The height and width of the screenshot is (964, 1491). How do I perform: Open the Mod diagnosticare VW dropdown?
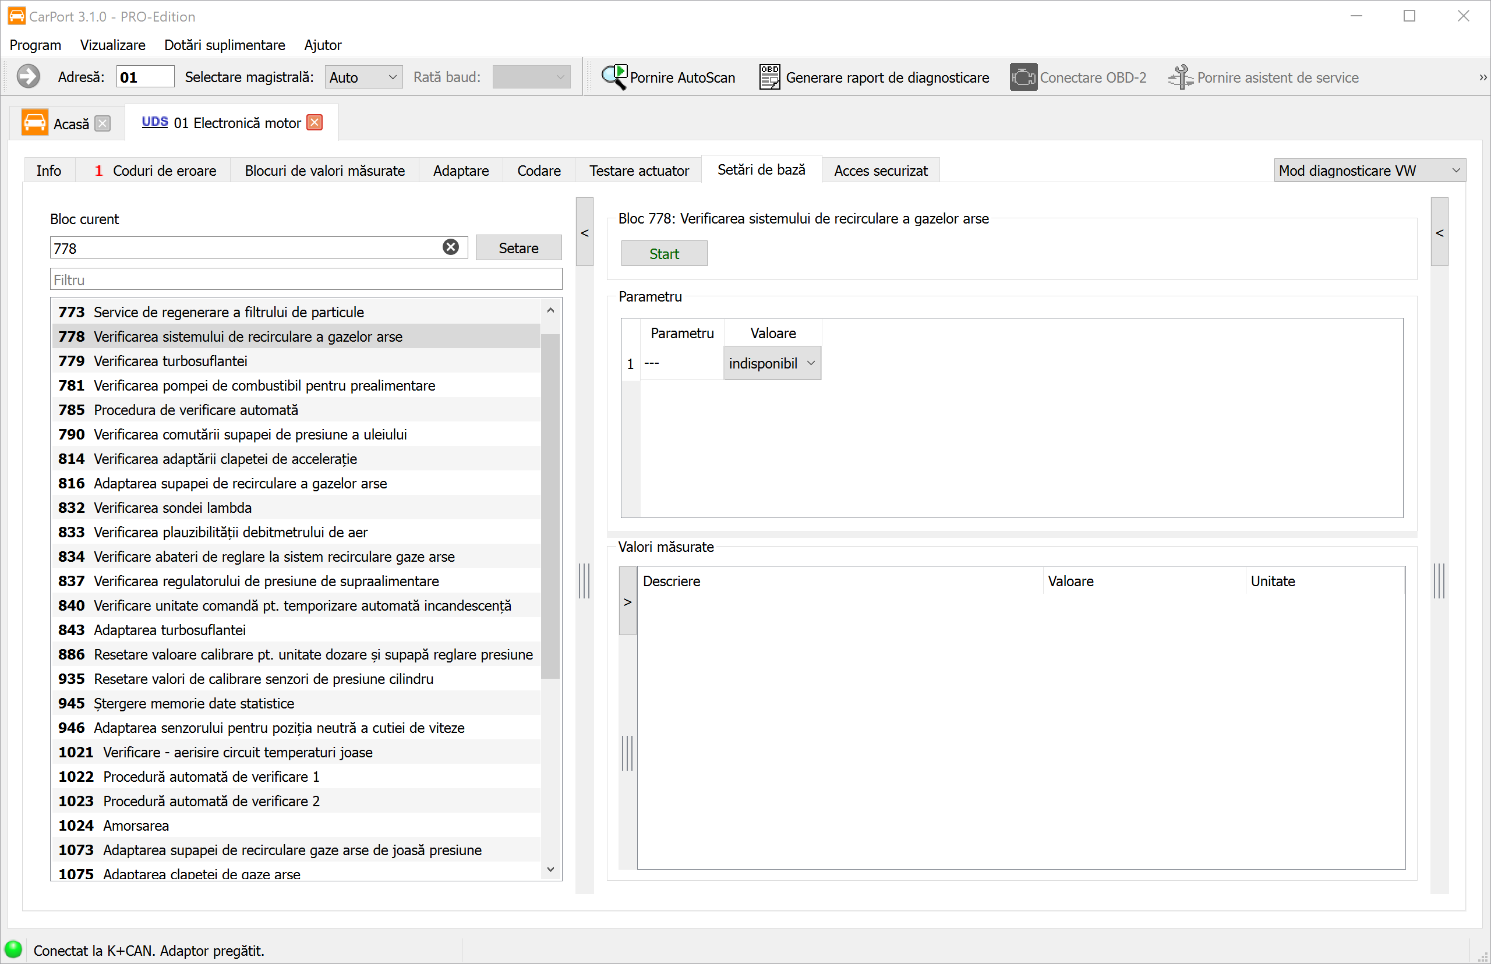pos(1369,170)
